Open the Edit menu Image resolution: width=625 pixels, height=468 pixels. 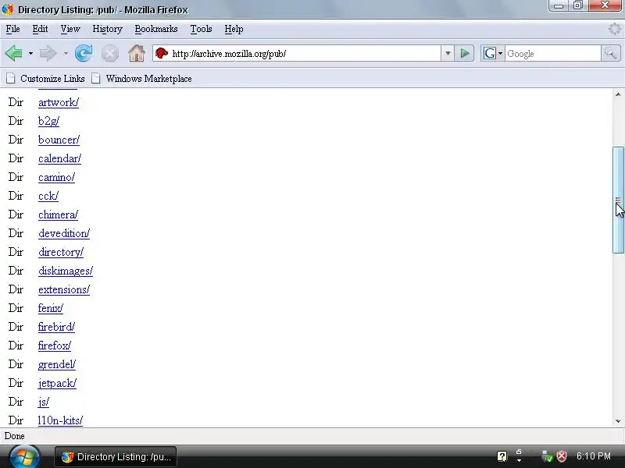40,29
